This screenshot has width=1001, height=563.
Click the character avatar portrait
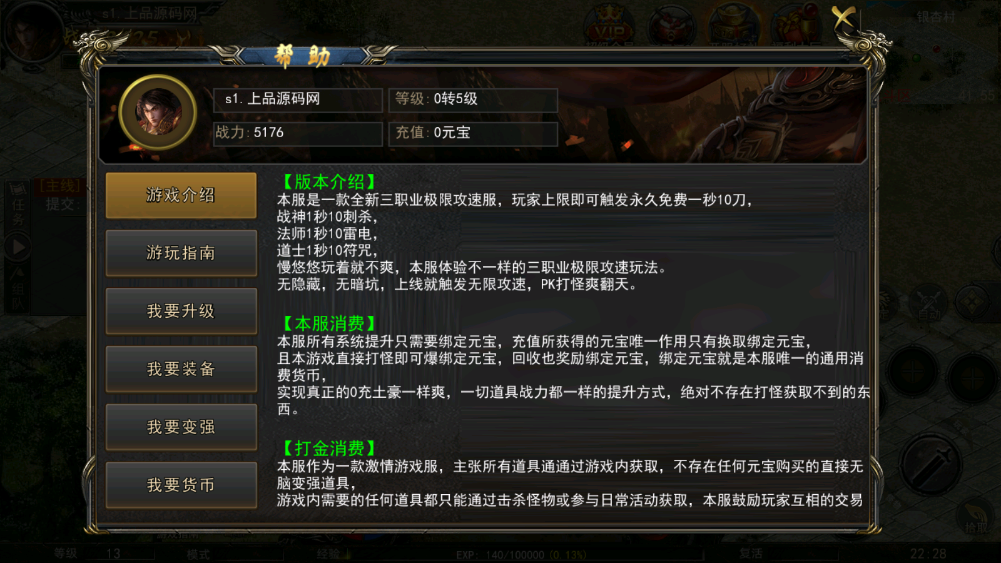pyautogui.click(x=158, y=113)
